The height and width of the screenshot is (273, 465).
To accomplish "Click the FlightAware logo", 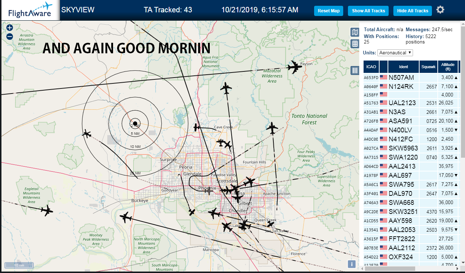I will coord(30,10).
